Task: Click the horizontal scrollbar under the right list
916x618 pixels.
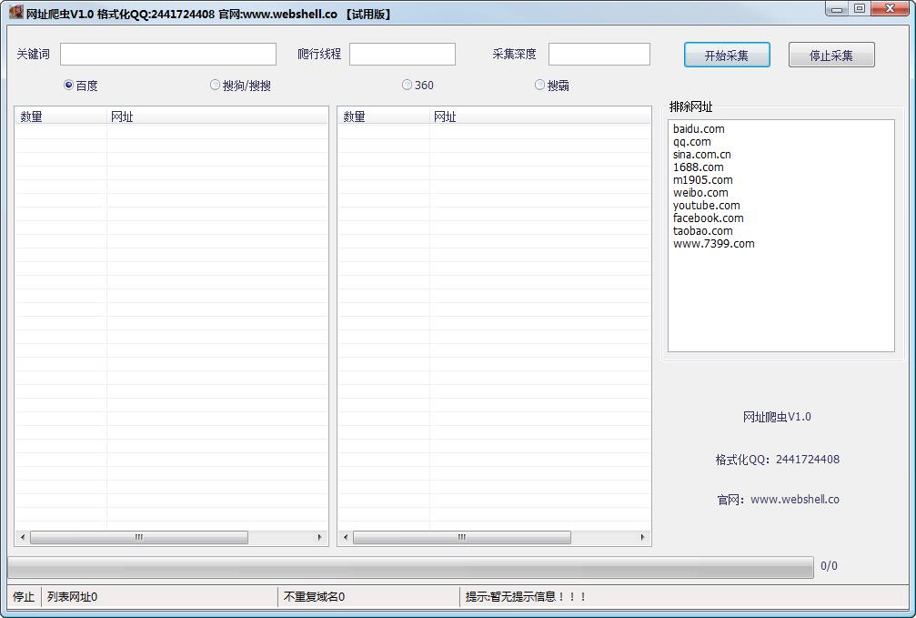Action: point(462,538)
